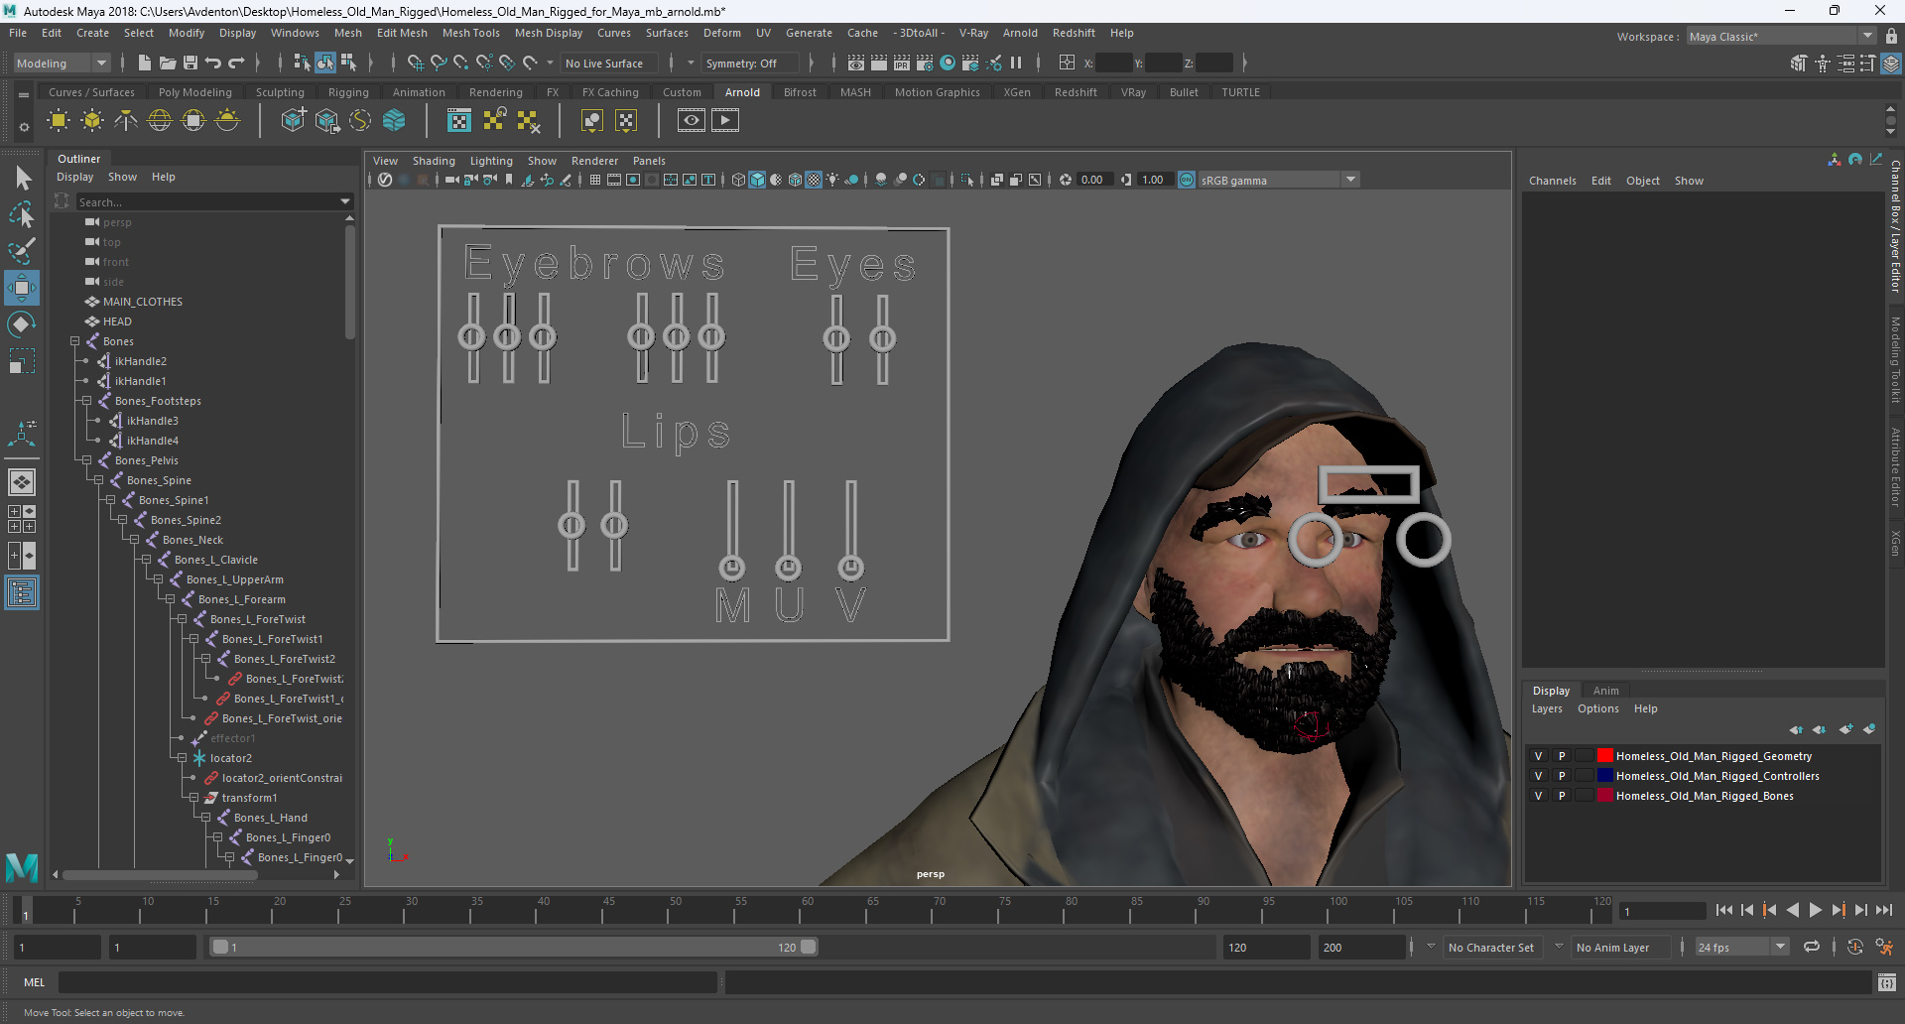Open the Workspace Maya Classic dropdown
The height and width of the screenshot is (1024, 1905).
click(1782, 37)
